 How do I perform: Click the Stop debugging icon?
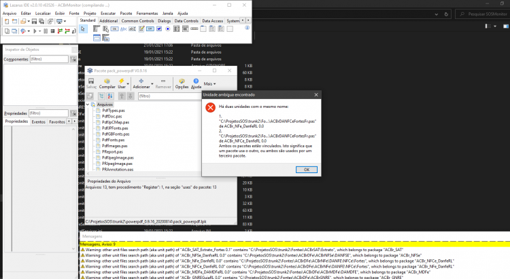point(52,31)
